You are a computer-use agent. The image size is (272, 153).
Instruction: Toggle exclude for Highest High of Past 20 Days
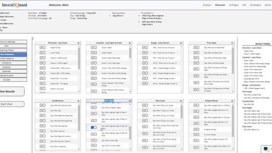pos(95,127)
